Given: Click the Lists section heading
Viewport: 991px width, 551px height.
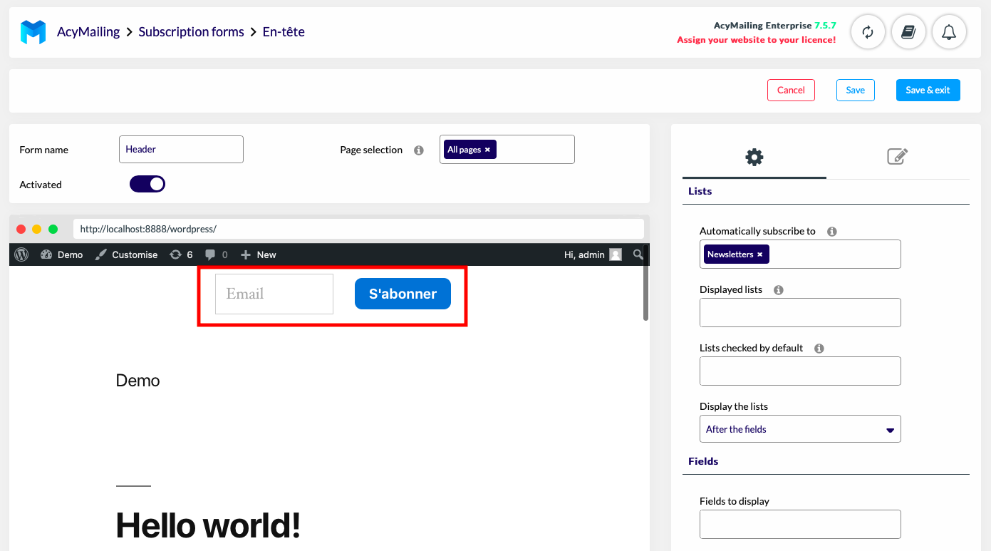Looking at the screenshot, I should pos(700,191).
